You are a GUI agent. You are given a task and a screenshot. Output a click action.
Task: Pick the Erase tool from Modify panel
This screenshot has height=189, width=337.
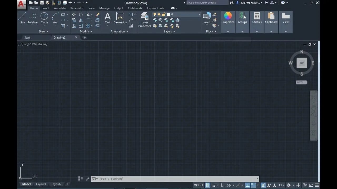point(97,14)
